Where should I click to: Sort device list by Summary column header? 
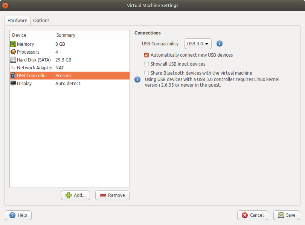(91, 35)
